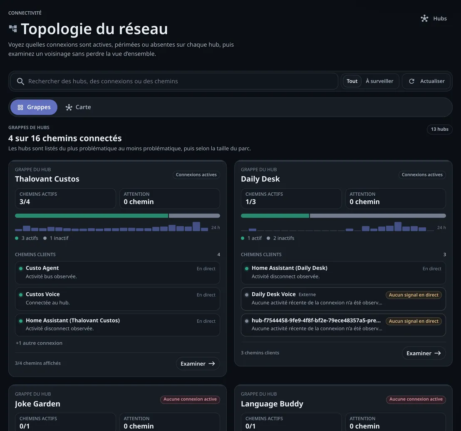
Task: Click Aucun signal en direct on Daily Desk Voice
Action: tap(414, 295)
